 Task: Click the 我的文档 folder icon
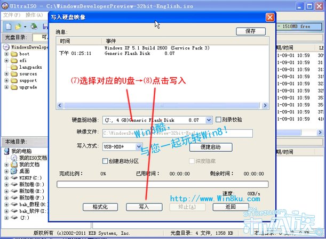pyautogui.click(x=14, y=164)
